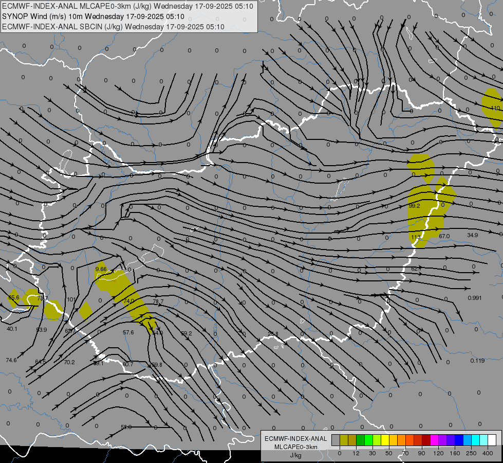The image size is (503, 463).
Task: Click the map value '57.6'
Action: click(128, 332)
